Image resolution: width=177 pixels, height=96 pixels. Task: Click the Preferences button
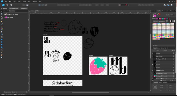[x=24, y=9]
